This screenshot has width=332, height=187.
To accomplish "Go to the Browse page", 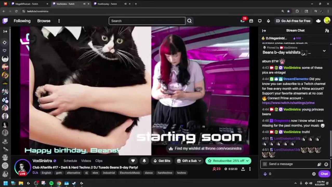I will coord(44,21).
